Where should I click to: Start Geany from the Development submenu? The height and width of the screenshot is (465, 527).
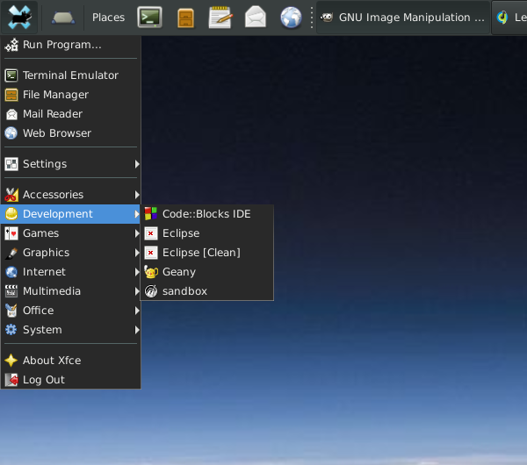178,272
